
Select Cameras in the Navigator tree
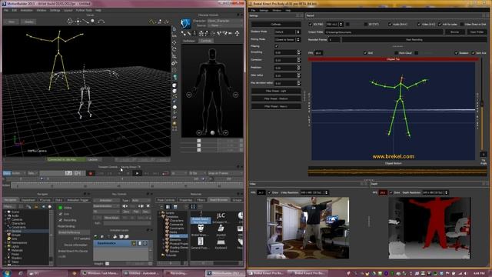pyautogui.click(x=17, y=219)
